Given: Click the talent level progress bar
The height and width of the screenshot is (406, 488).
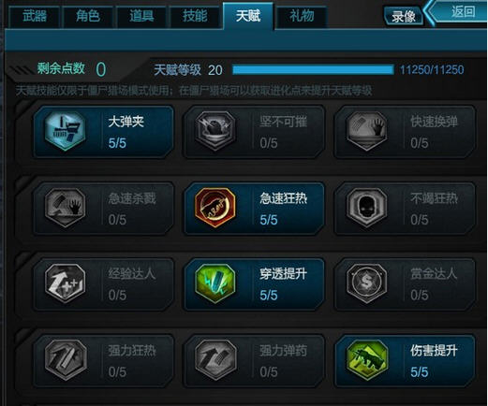Looking at the screenshot, I should pyautogui.click(x=313, y=70).
